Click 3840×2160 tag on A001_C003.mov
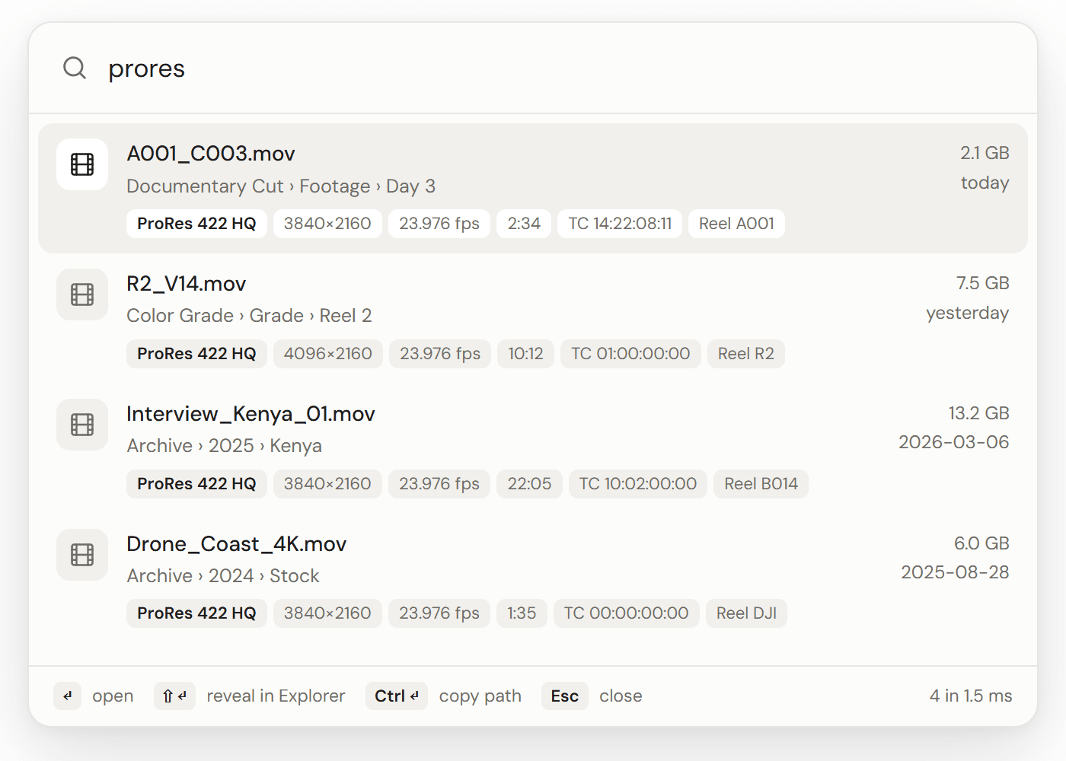Viewport: 1066px width, 761px height. [x=327, y=224]
